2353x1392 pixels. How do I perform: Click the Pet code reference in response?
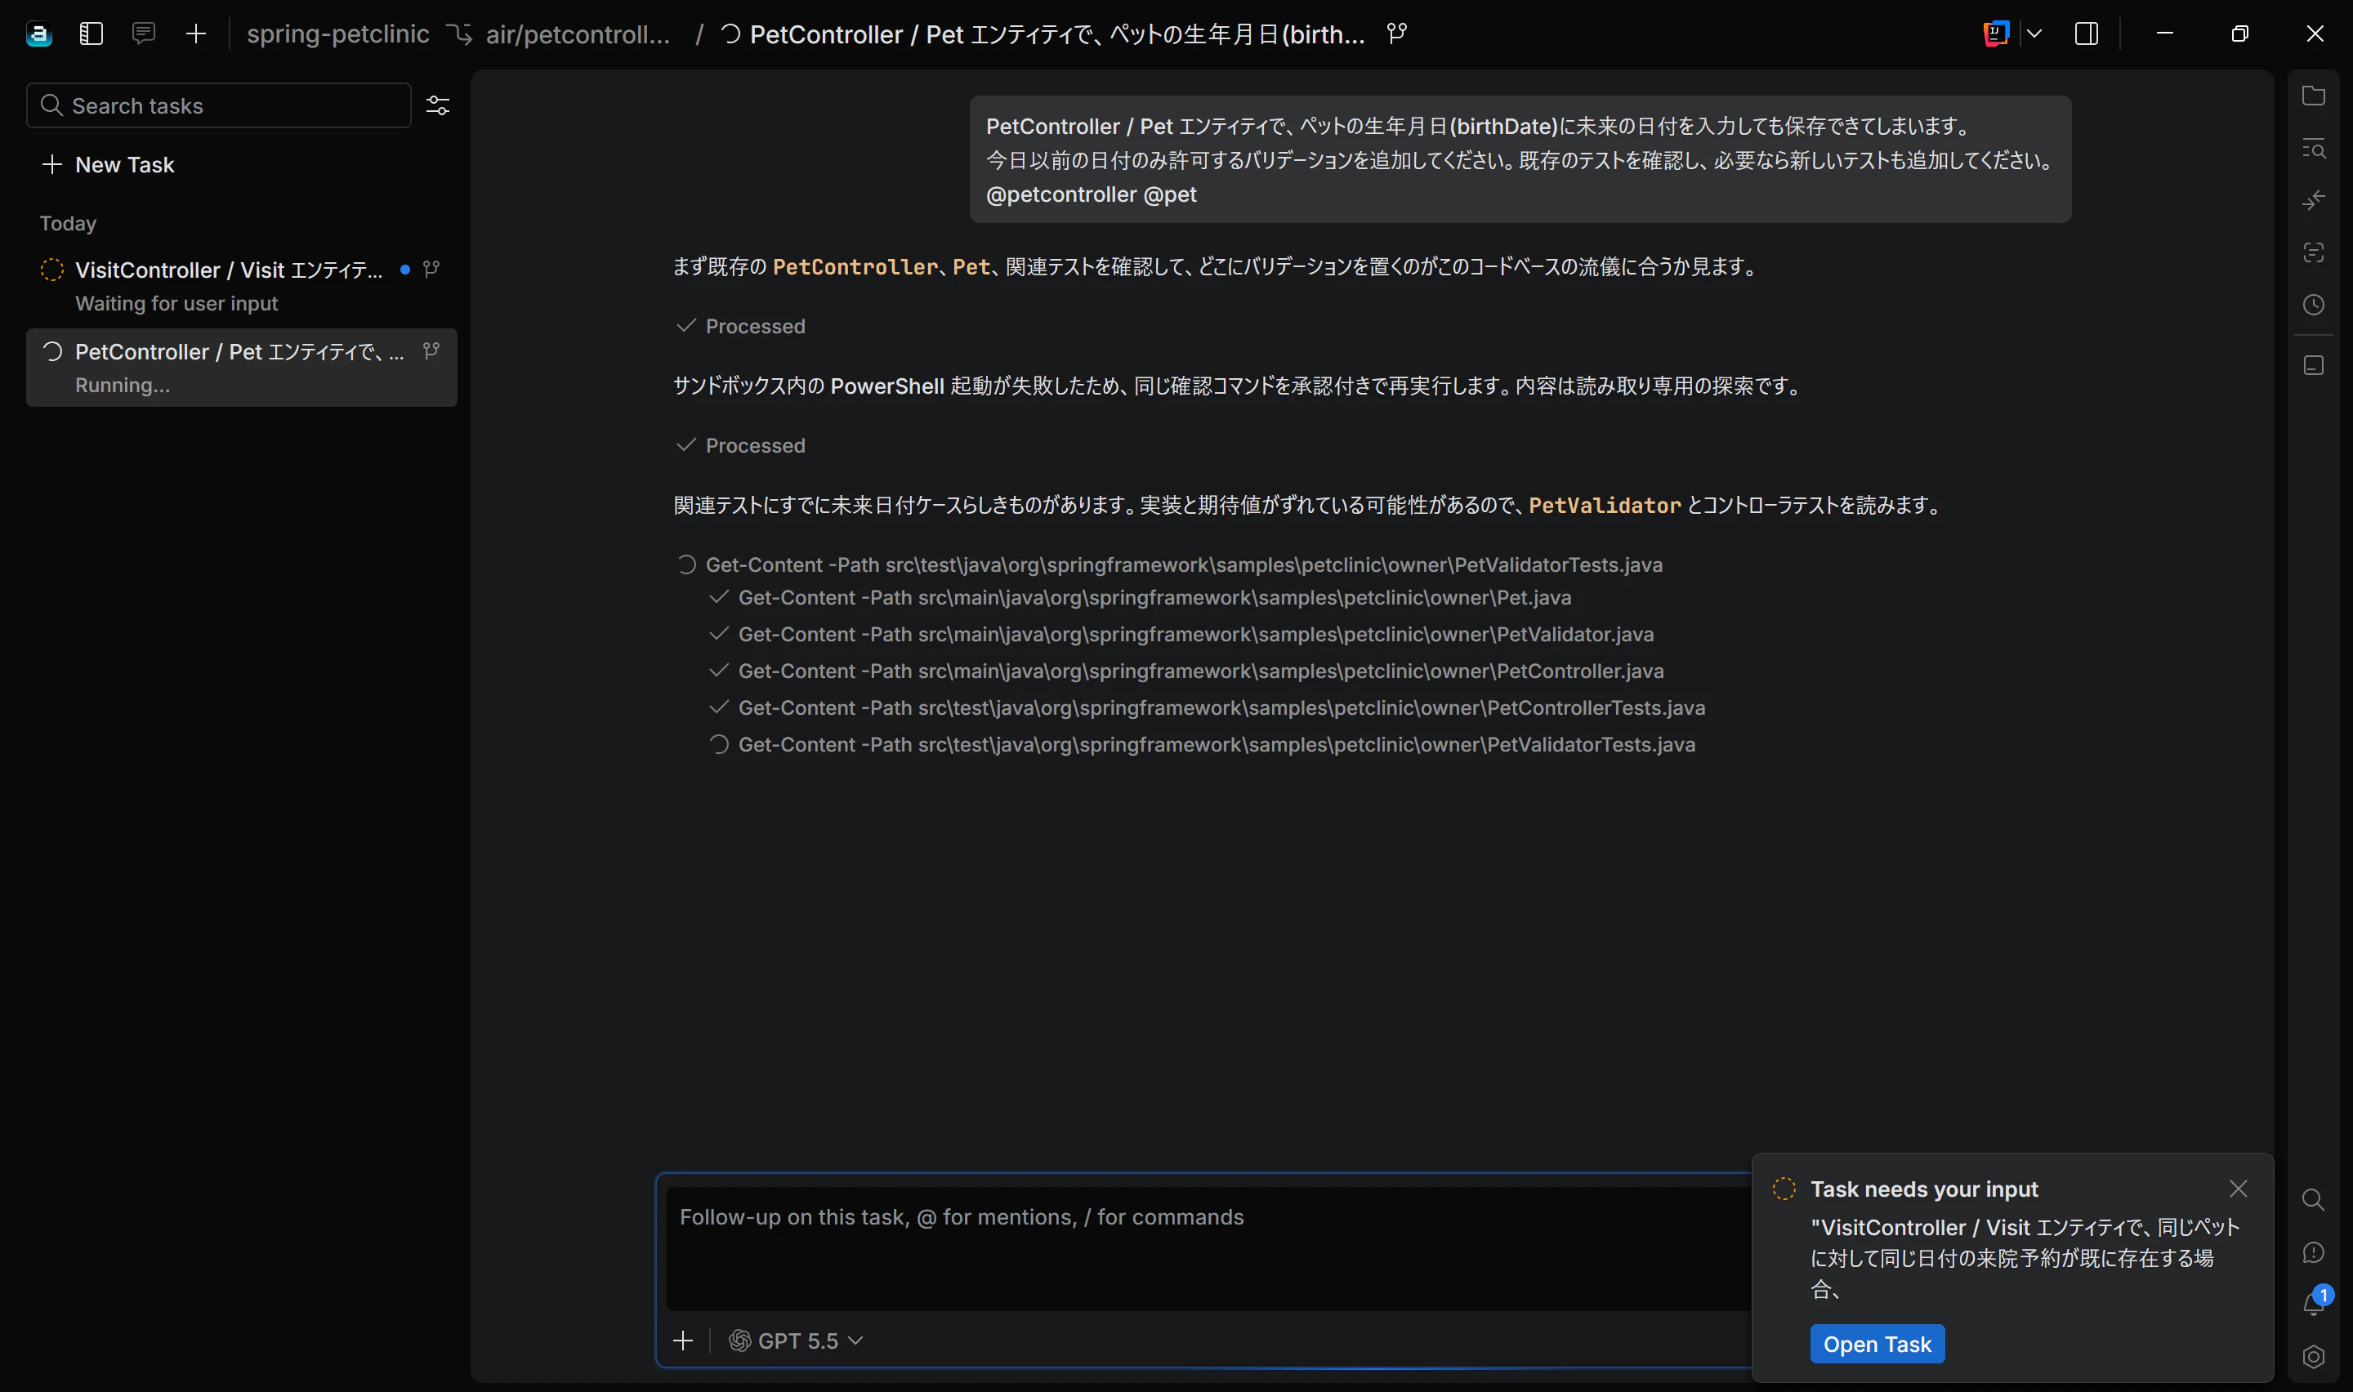pyautogui.click(x=971, y=266)
